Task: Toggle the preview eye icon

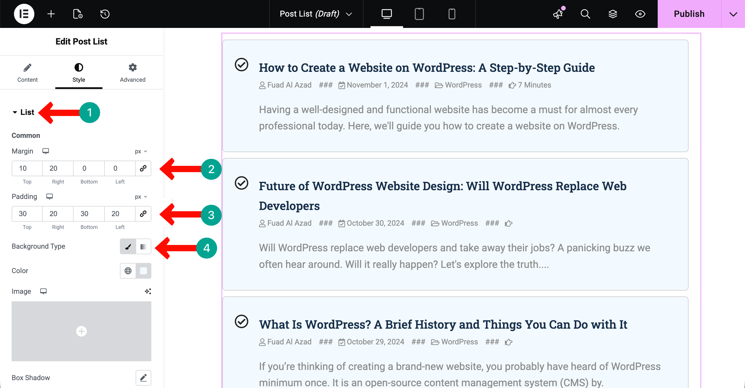Action: tap(640, 14)
